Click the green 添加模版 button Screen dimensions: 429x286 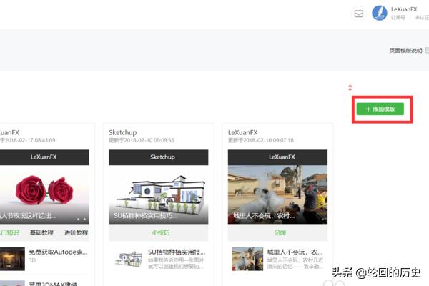tap(380, 109)
